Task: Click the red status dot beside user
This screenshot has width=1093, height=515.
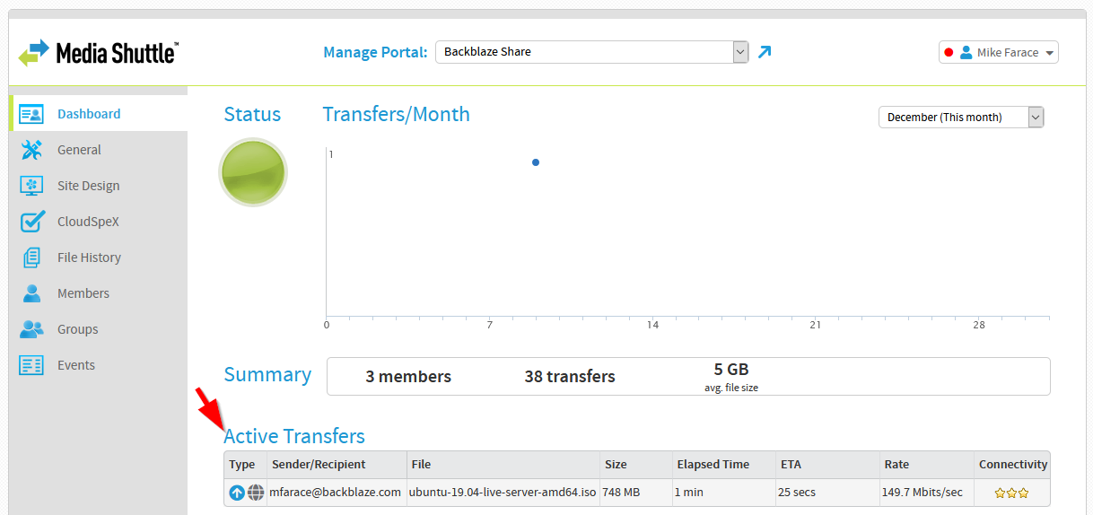Action: [949, 53]
